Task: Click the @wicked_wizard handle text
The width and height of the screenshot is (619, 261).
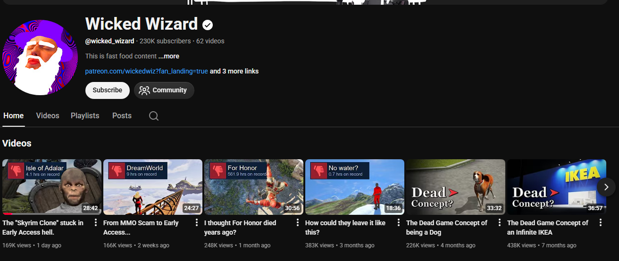Action: 109,41
